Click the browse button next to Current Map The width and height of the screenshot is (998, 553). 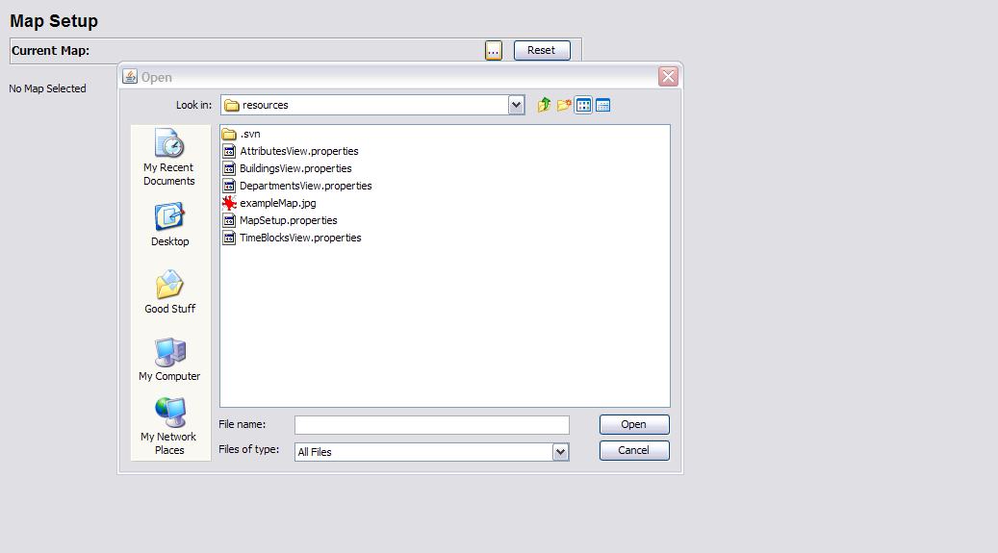click(x=493, y=50)
